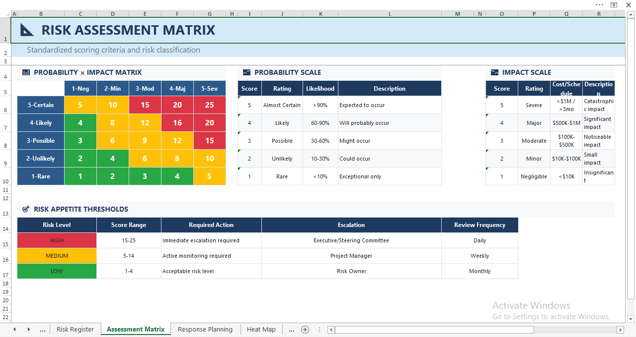636x337 pixels.
Task: Click the Review Frequency column heading
Action: pyautogui.click(x=479, y=225)
